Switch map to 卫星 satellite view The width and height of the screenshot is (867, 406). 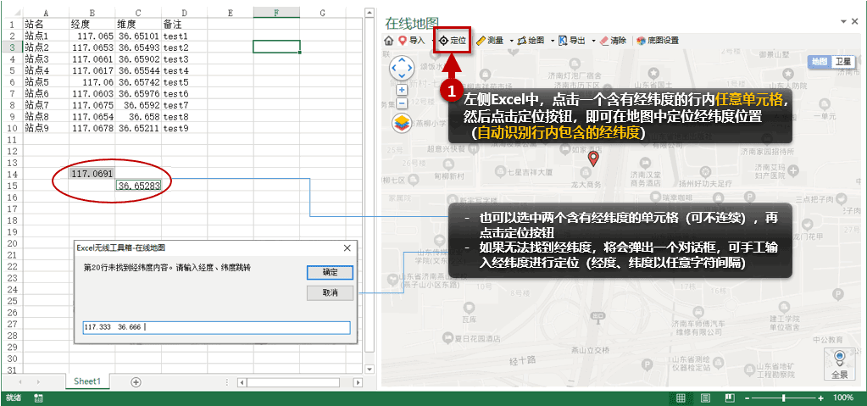[x=843, y=61]
